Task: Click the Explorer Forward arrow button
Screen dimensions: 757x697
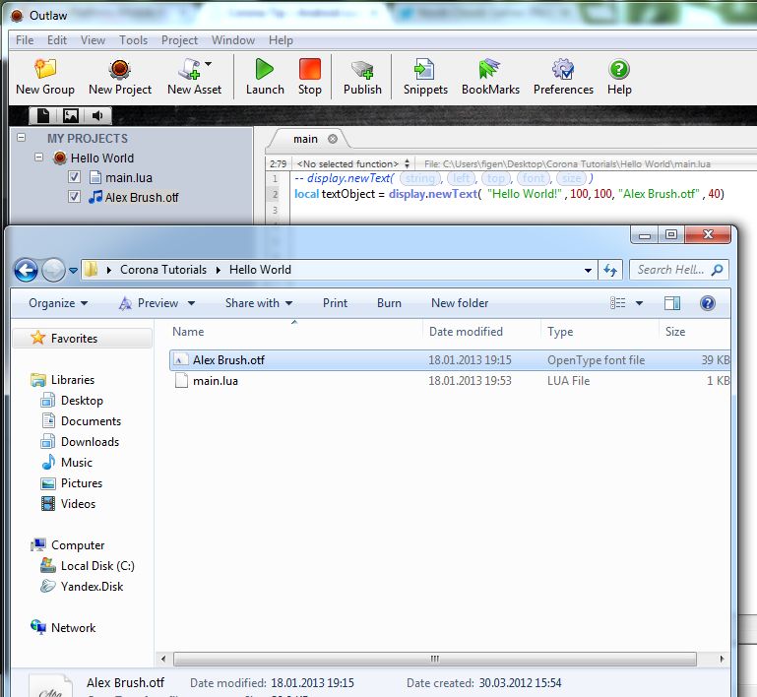Action: pyautogui.click(x=53, y=270)
